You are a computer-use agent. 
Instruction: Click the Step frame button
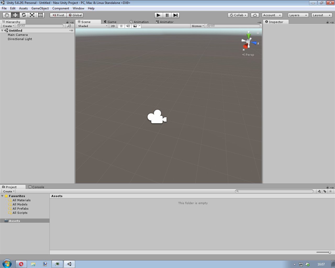pos(175,15)
